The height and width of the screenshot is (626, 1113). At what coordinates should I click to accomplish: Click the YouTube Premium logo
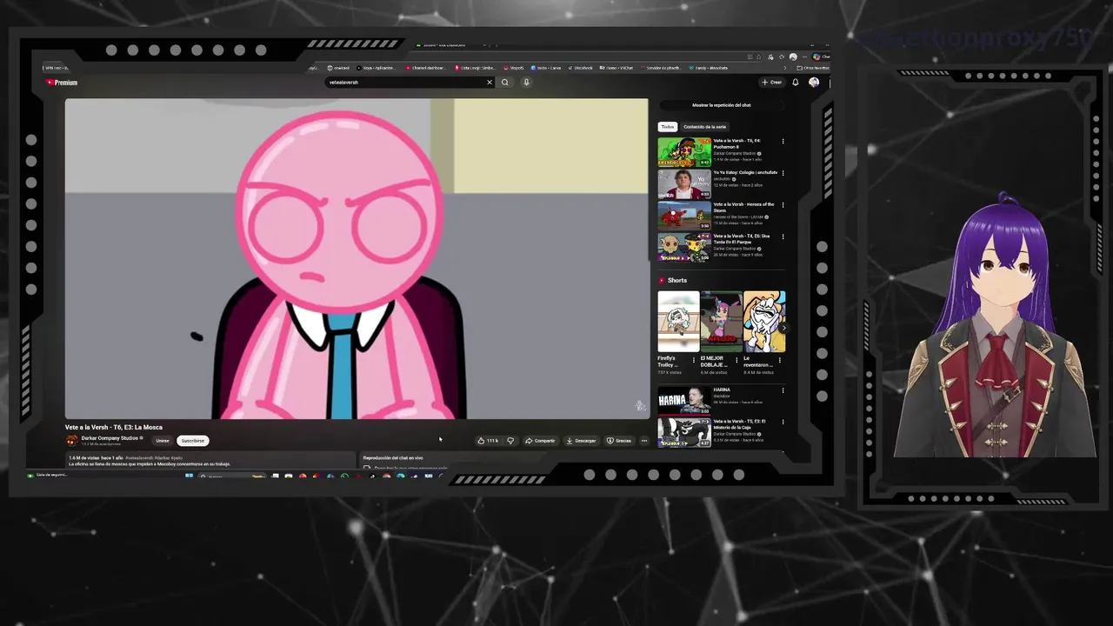tap(62, 83)
